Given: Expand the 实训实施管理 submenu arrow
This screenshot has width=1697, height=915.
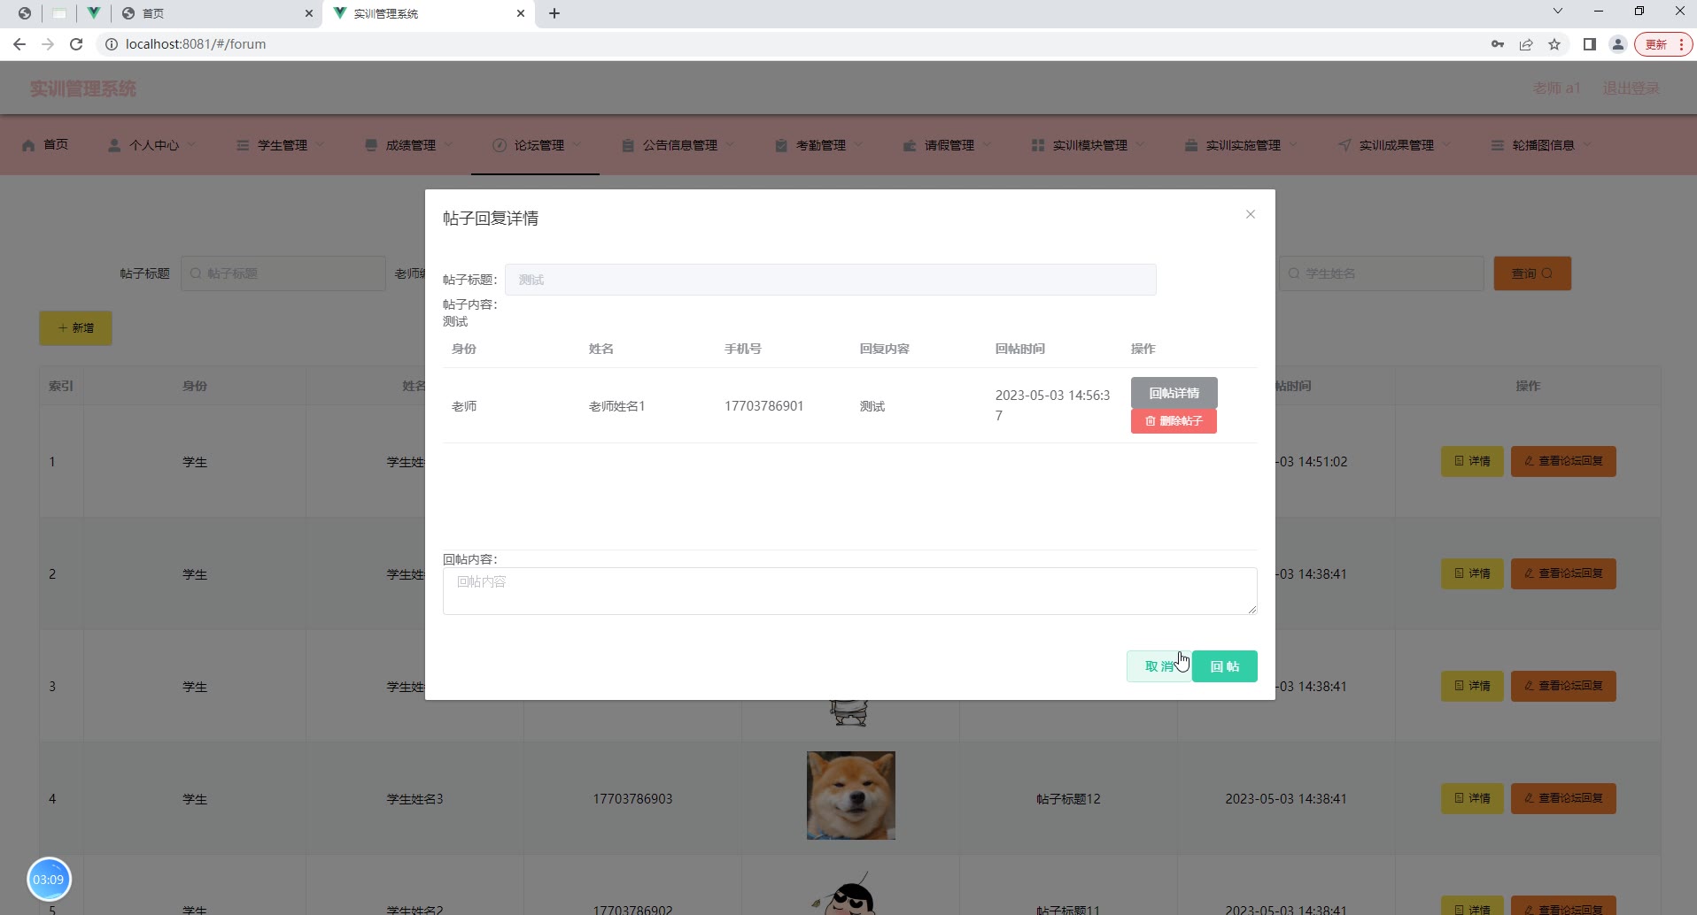Looking at the screenshot, I should pyautogui.click(x=1293, y=145).
